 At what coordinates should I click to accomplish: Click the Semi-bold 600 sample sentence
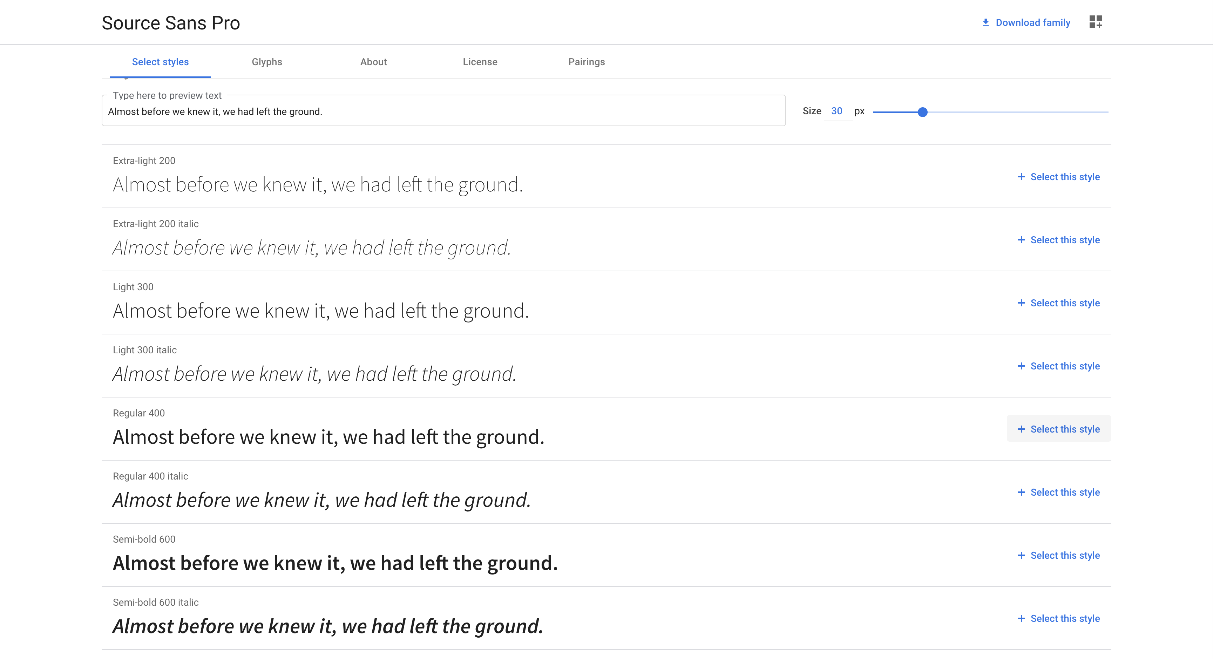pos(335,563)
